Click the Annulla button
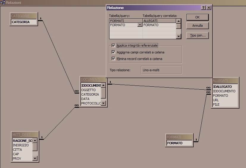The width and height of the screenshot is (246, 168). [x=197, y=26]
